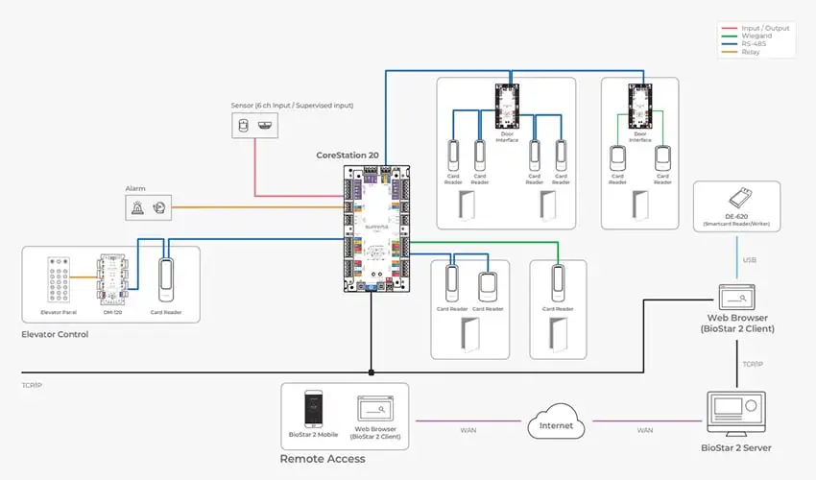Click the "DE-620 (Smartcard Reader/Writer)" caption

(736, 220)
